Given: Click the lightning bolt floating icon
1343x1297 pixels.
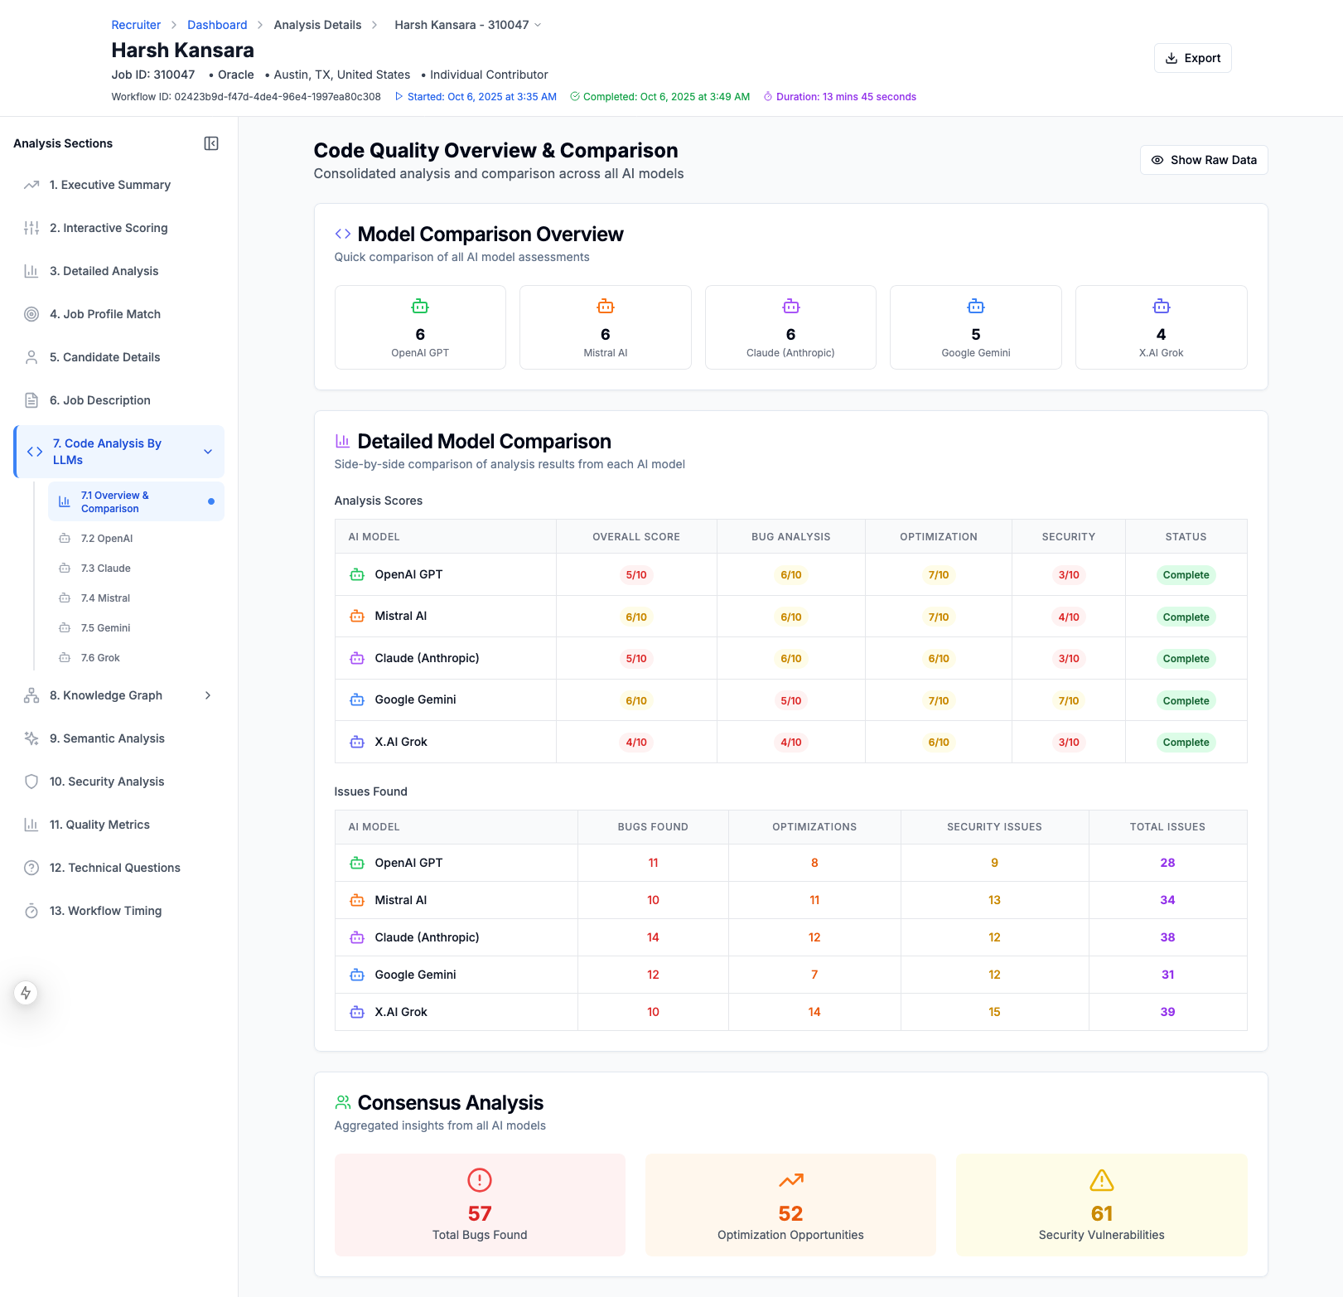Looking at the screenshot, I should coord(26,993).
